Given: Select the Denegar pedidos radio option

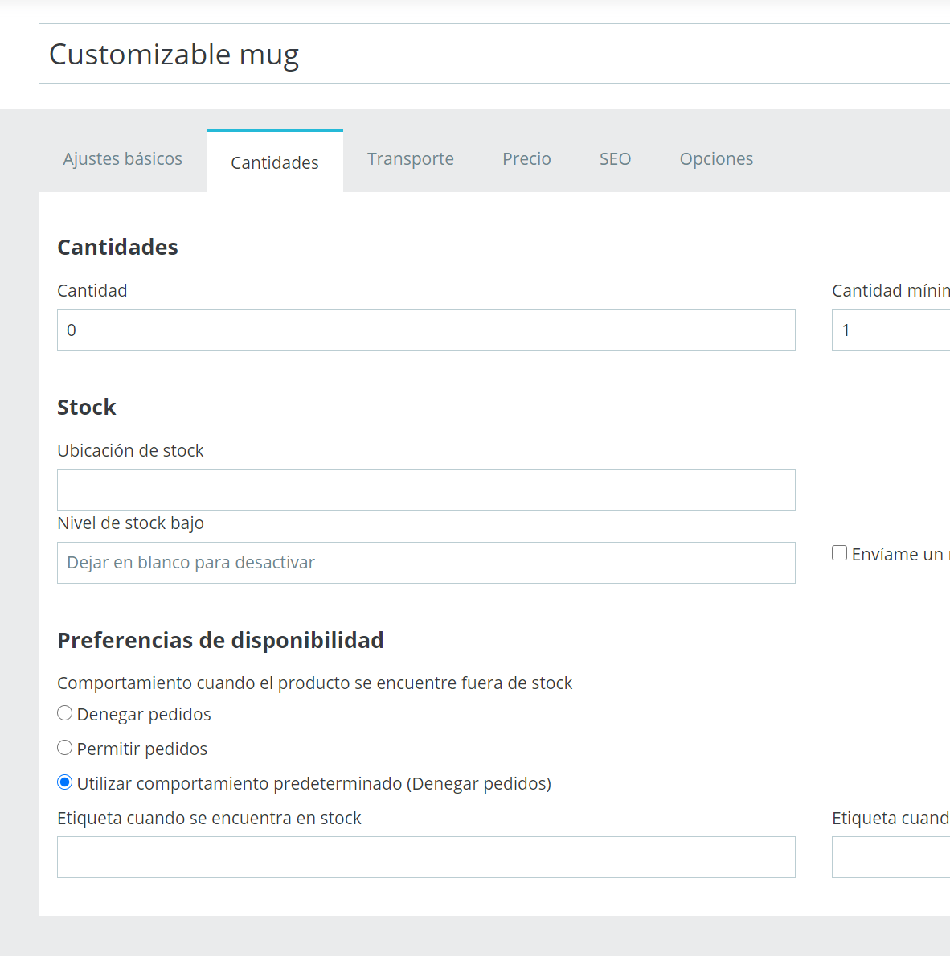Looking at the screenshot, I should click(x=65, y=714).
